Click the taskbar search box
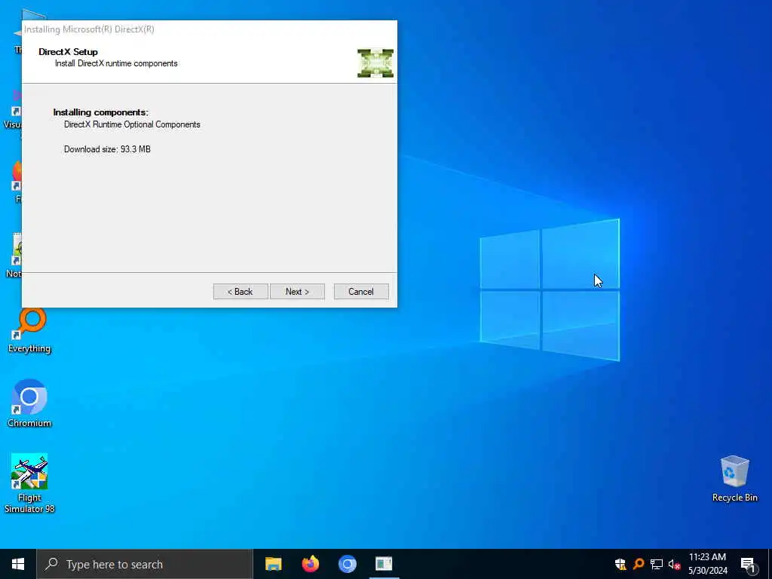This screenshot has height=579, width=772. point(145,564)
